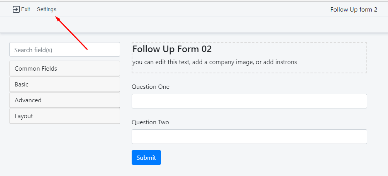The width and height of the screenshot is (388, 176).
Task: Select the Question One label
Action: pos(151,87)
